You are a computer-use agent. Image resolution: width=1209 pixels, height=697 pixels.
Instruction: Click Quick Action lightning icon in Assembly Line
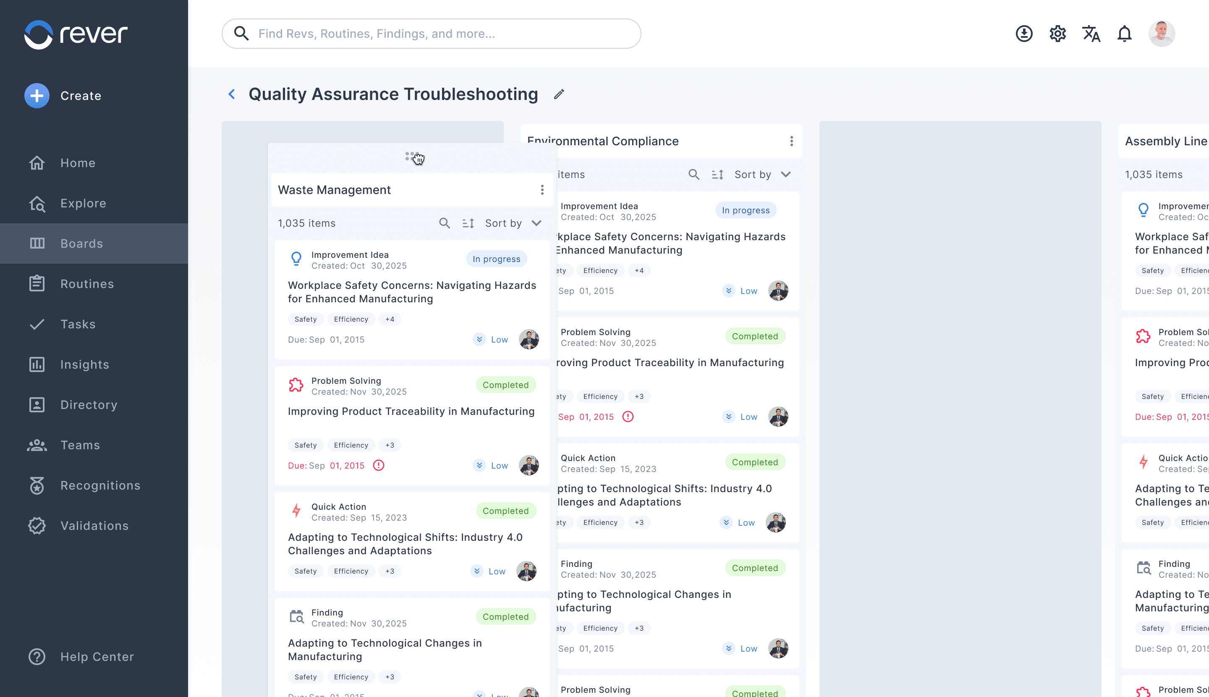[1144, 462]
